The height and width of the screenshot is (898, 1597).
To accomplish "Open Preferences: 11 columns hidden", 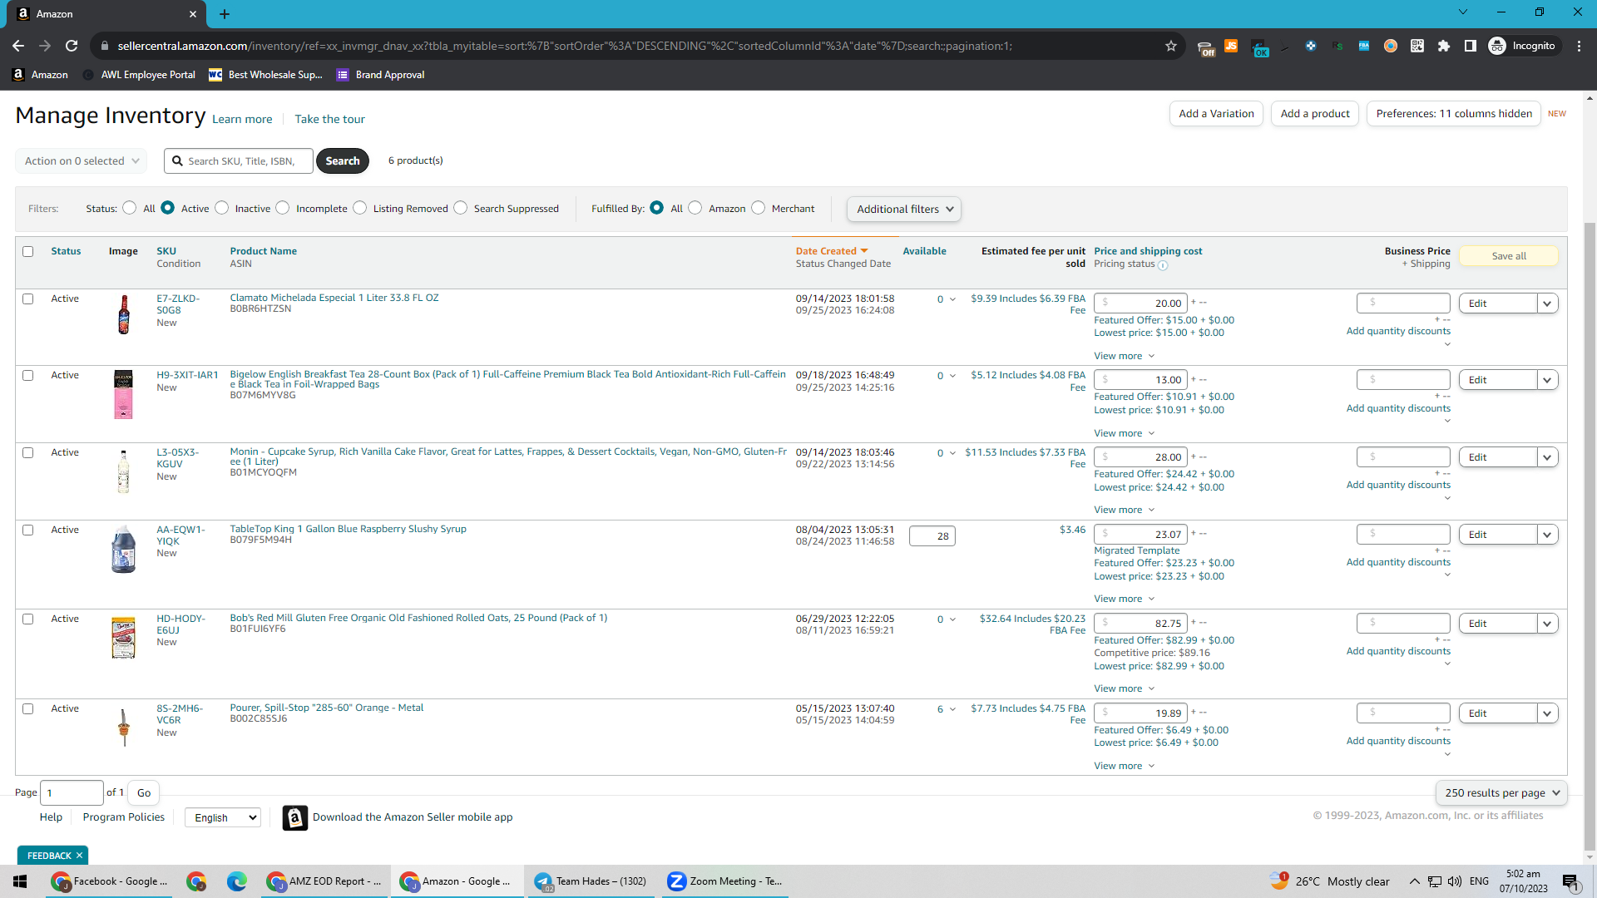I will (x=1454, y=114).
